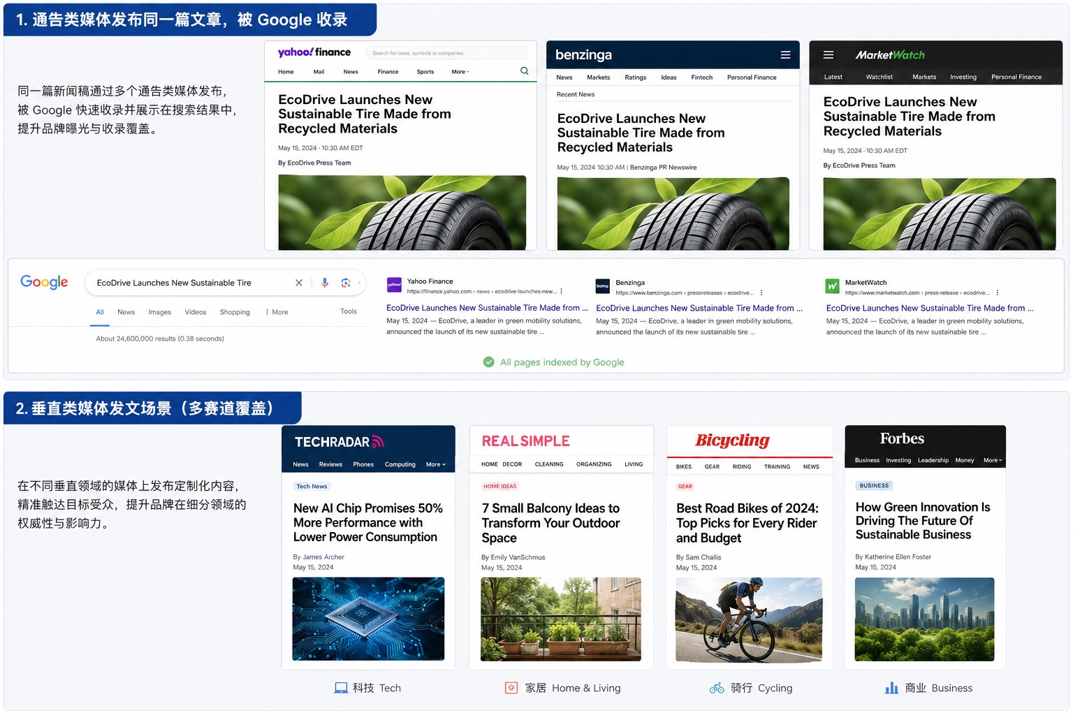The image size is (1073, 715).
Task: Open TRAINING in the Bicycling navigation
Action: click(x=777, y=466)
